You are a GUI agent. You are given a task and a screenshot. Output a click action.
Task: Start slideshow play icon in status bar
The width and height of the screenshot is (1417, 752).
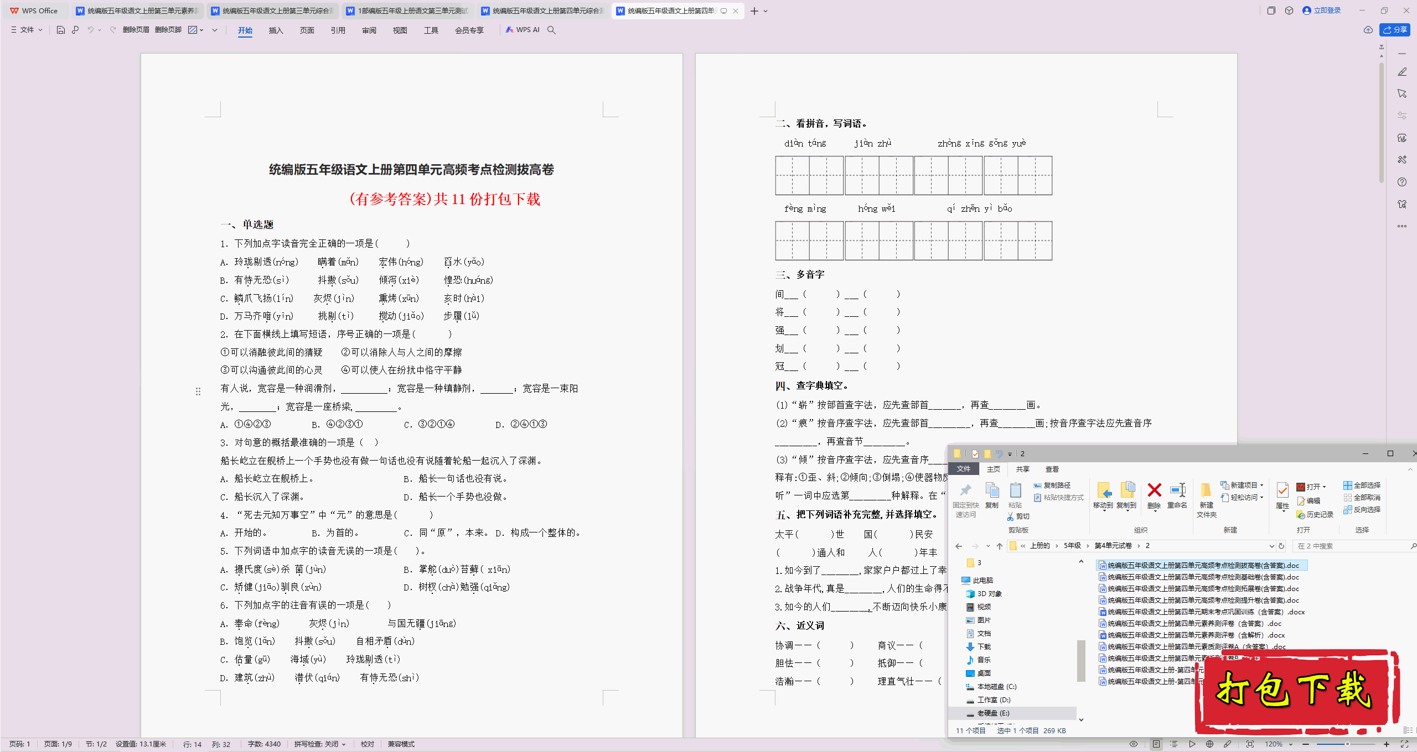click(1192, 744)
